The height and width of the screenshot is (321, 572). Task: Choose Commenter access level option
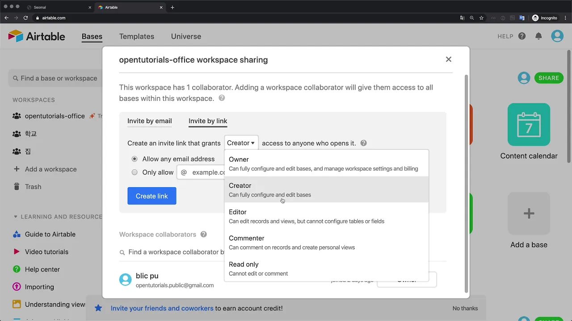click(x=326, y=243)
